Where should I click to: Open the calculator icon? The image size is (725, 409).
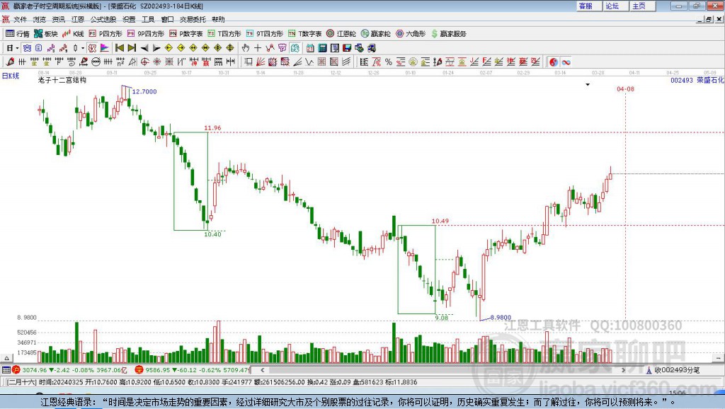coord(323,48)
